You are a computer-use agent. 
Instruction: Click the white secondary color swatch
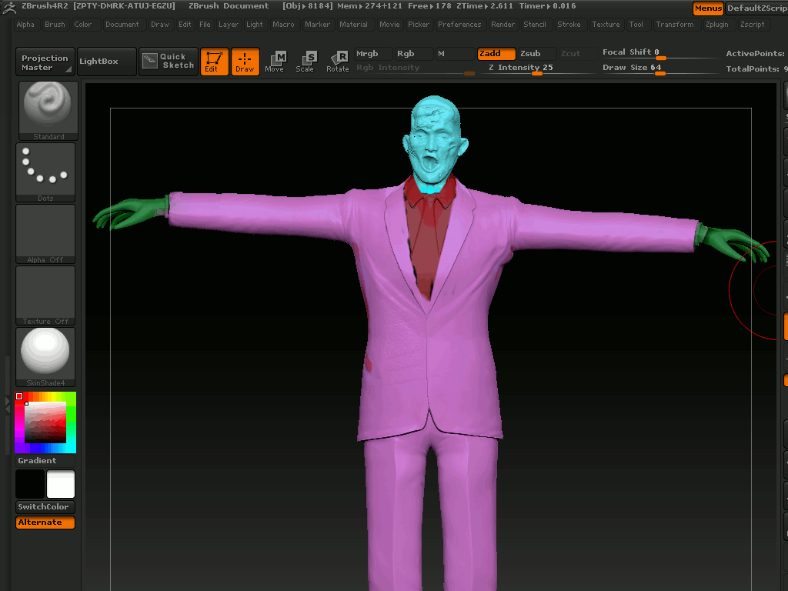coord(61,485)
